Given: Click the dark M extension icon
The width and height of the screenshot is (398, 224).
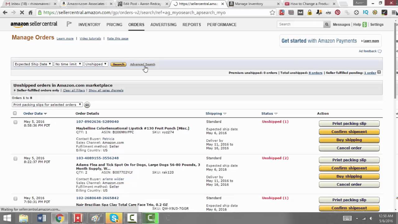Looking at the screenshot, I should 300,12.
